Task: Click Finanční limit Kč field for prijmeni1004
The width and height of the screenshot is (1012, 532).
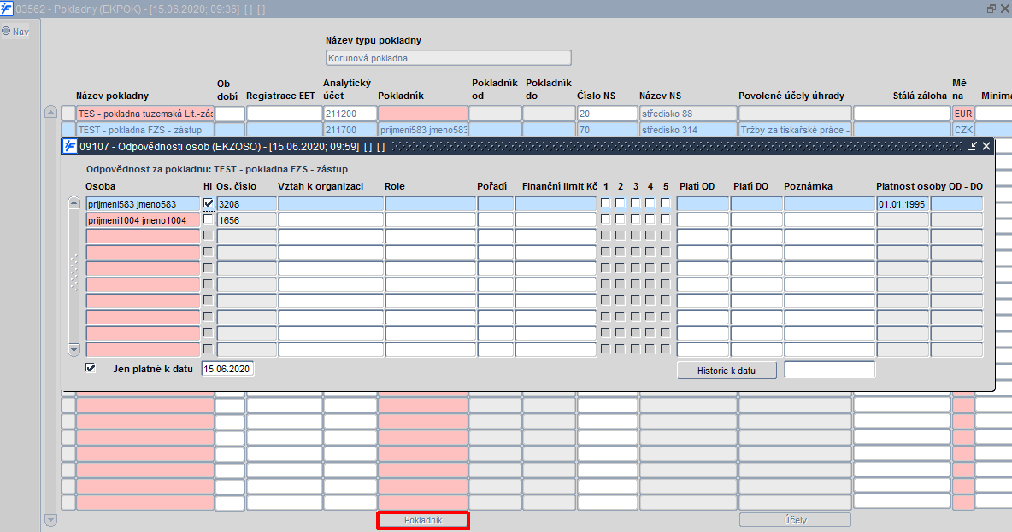Action: [x=556, y=220]
